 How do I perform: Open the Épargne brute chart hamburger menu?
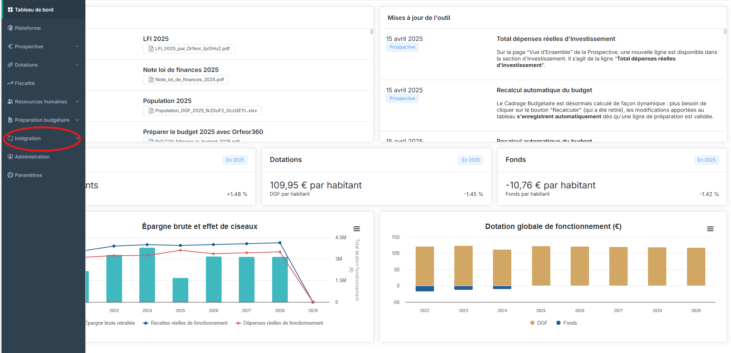(x=356, y=229)
